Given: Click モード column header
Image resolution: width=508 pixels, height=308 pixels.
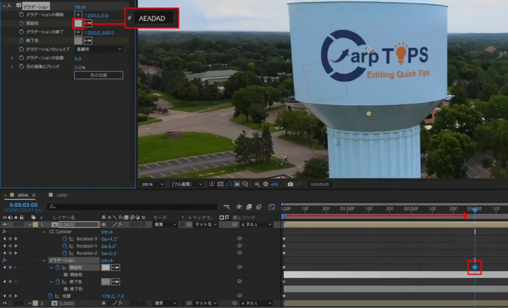Looking at the screenshot, I should click(160, 217).
